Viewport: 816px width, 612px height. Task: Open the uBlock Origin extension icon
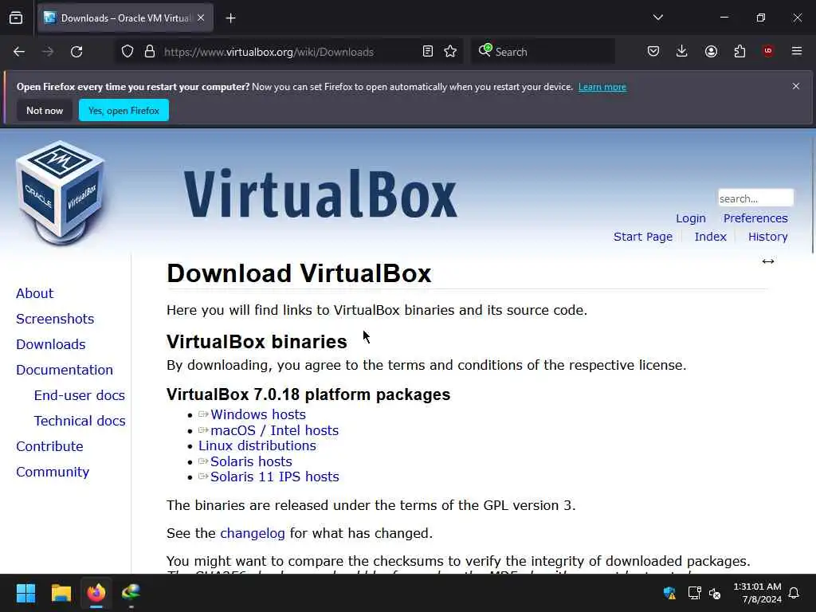[x=768, y=51]
